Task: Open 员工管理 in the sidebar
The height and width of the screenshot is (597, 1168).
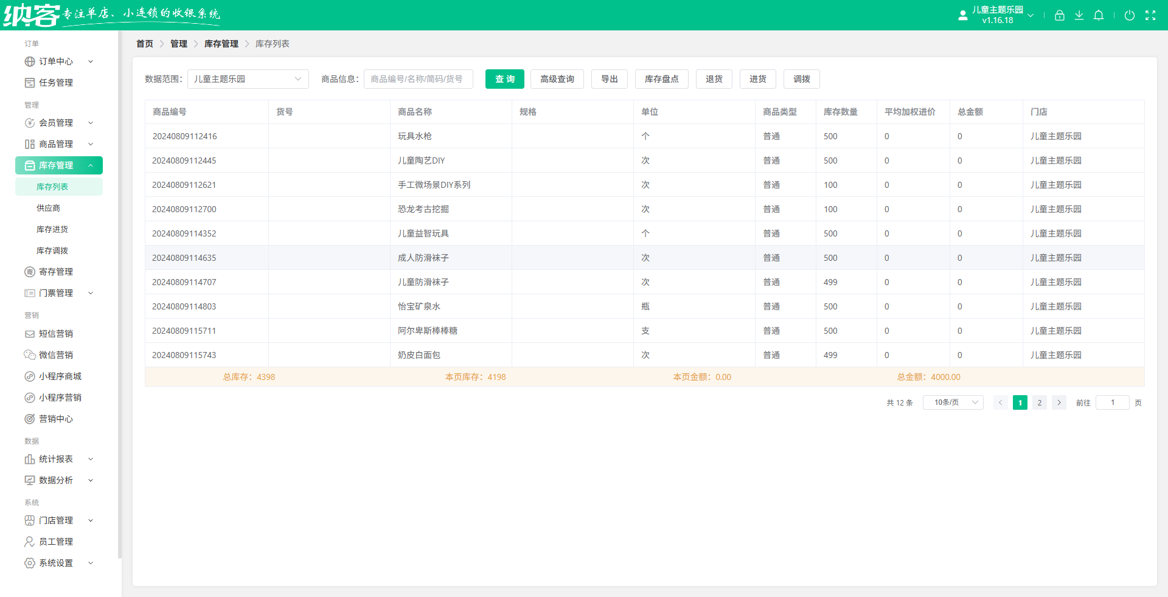Action: tap(56, 542)
